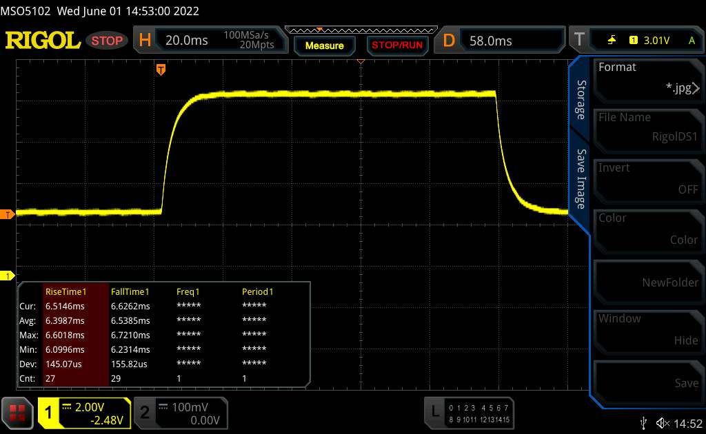Select the 3.01V trigger level value

tap(656, 41)
